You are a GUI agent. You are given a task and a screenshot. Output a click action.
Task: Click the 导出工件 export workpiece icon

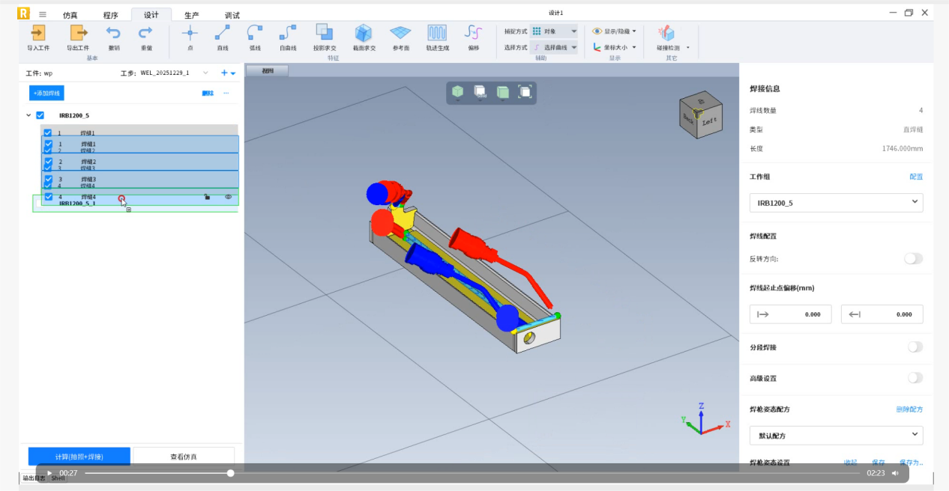(78, 33)
